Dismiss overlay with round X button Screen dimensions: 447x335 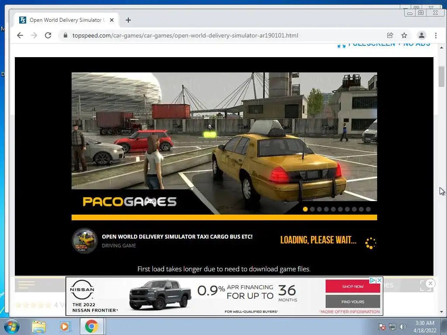point(430,284)
